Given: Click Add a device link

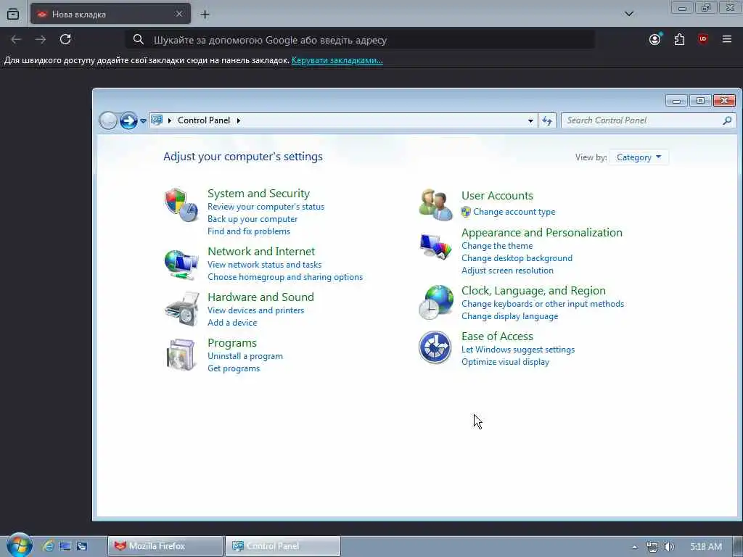Looking at the screenshot, I should pos(232,323).
